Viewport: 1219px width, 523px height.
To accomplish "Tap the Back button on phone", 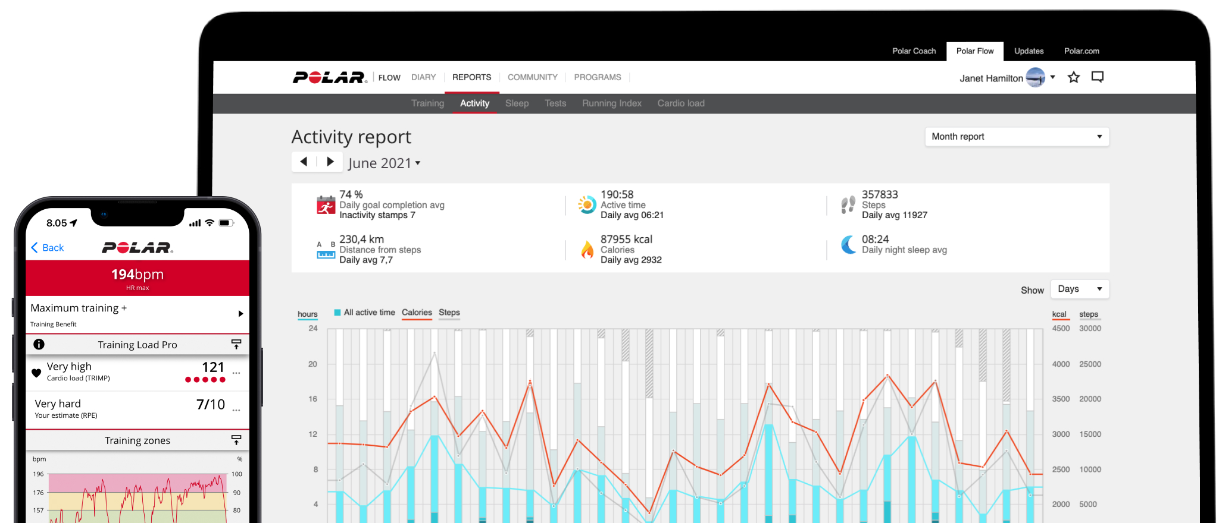I will 48,248.
